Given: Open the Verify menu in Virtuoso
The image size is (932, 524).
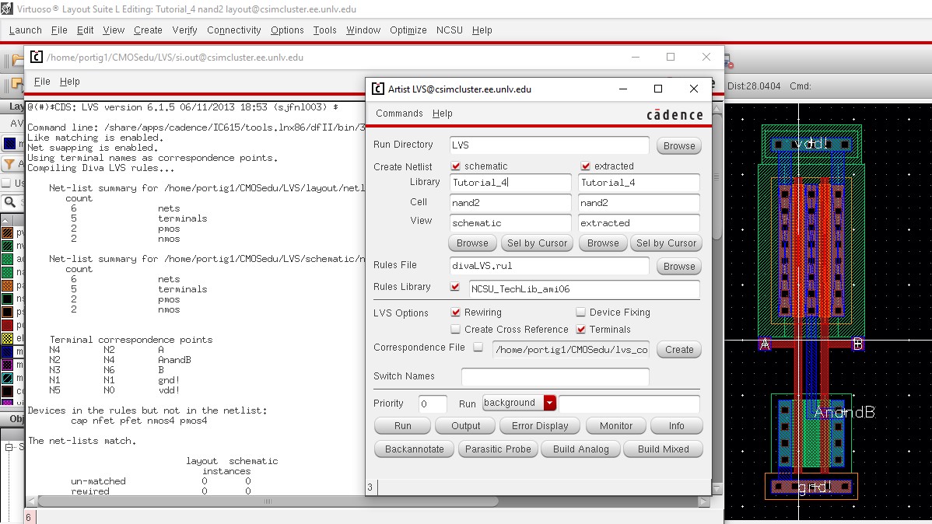Looking at the screenshot, I should click(184, 30).
